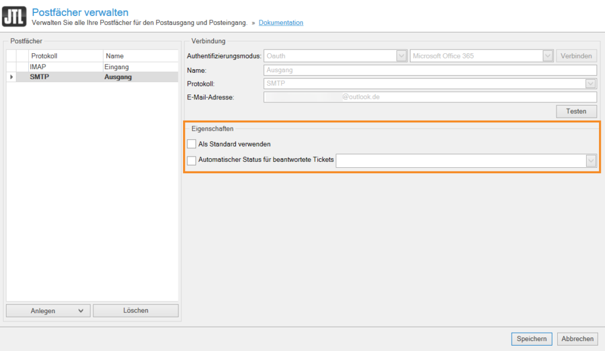Toggle 'Automatischer Status für beantwortete Tickets' checkbox
The image size is (605, 351).
click(191, 160)
